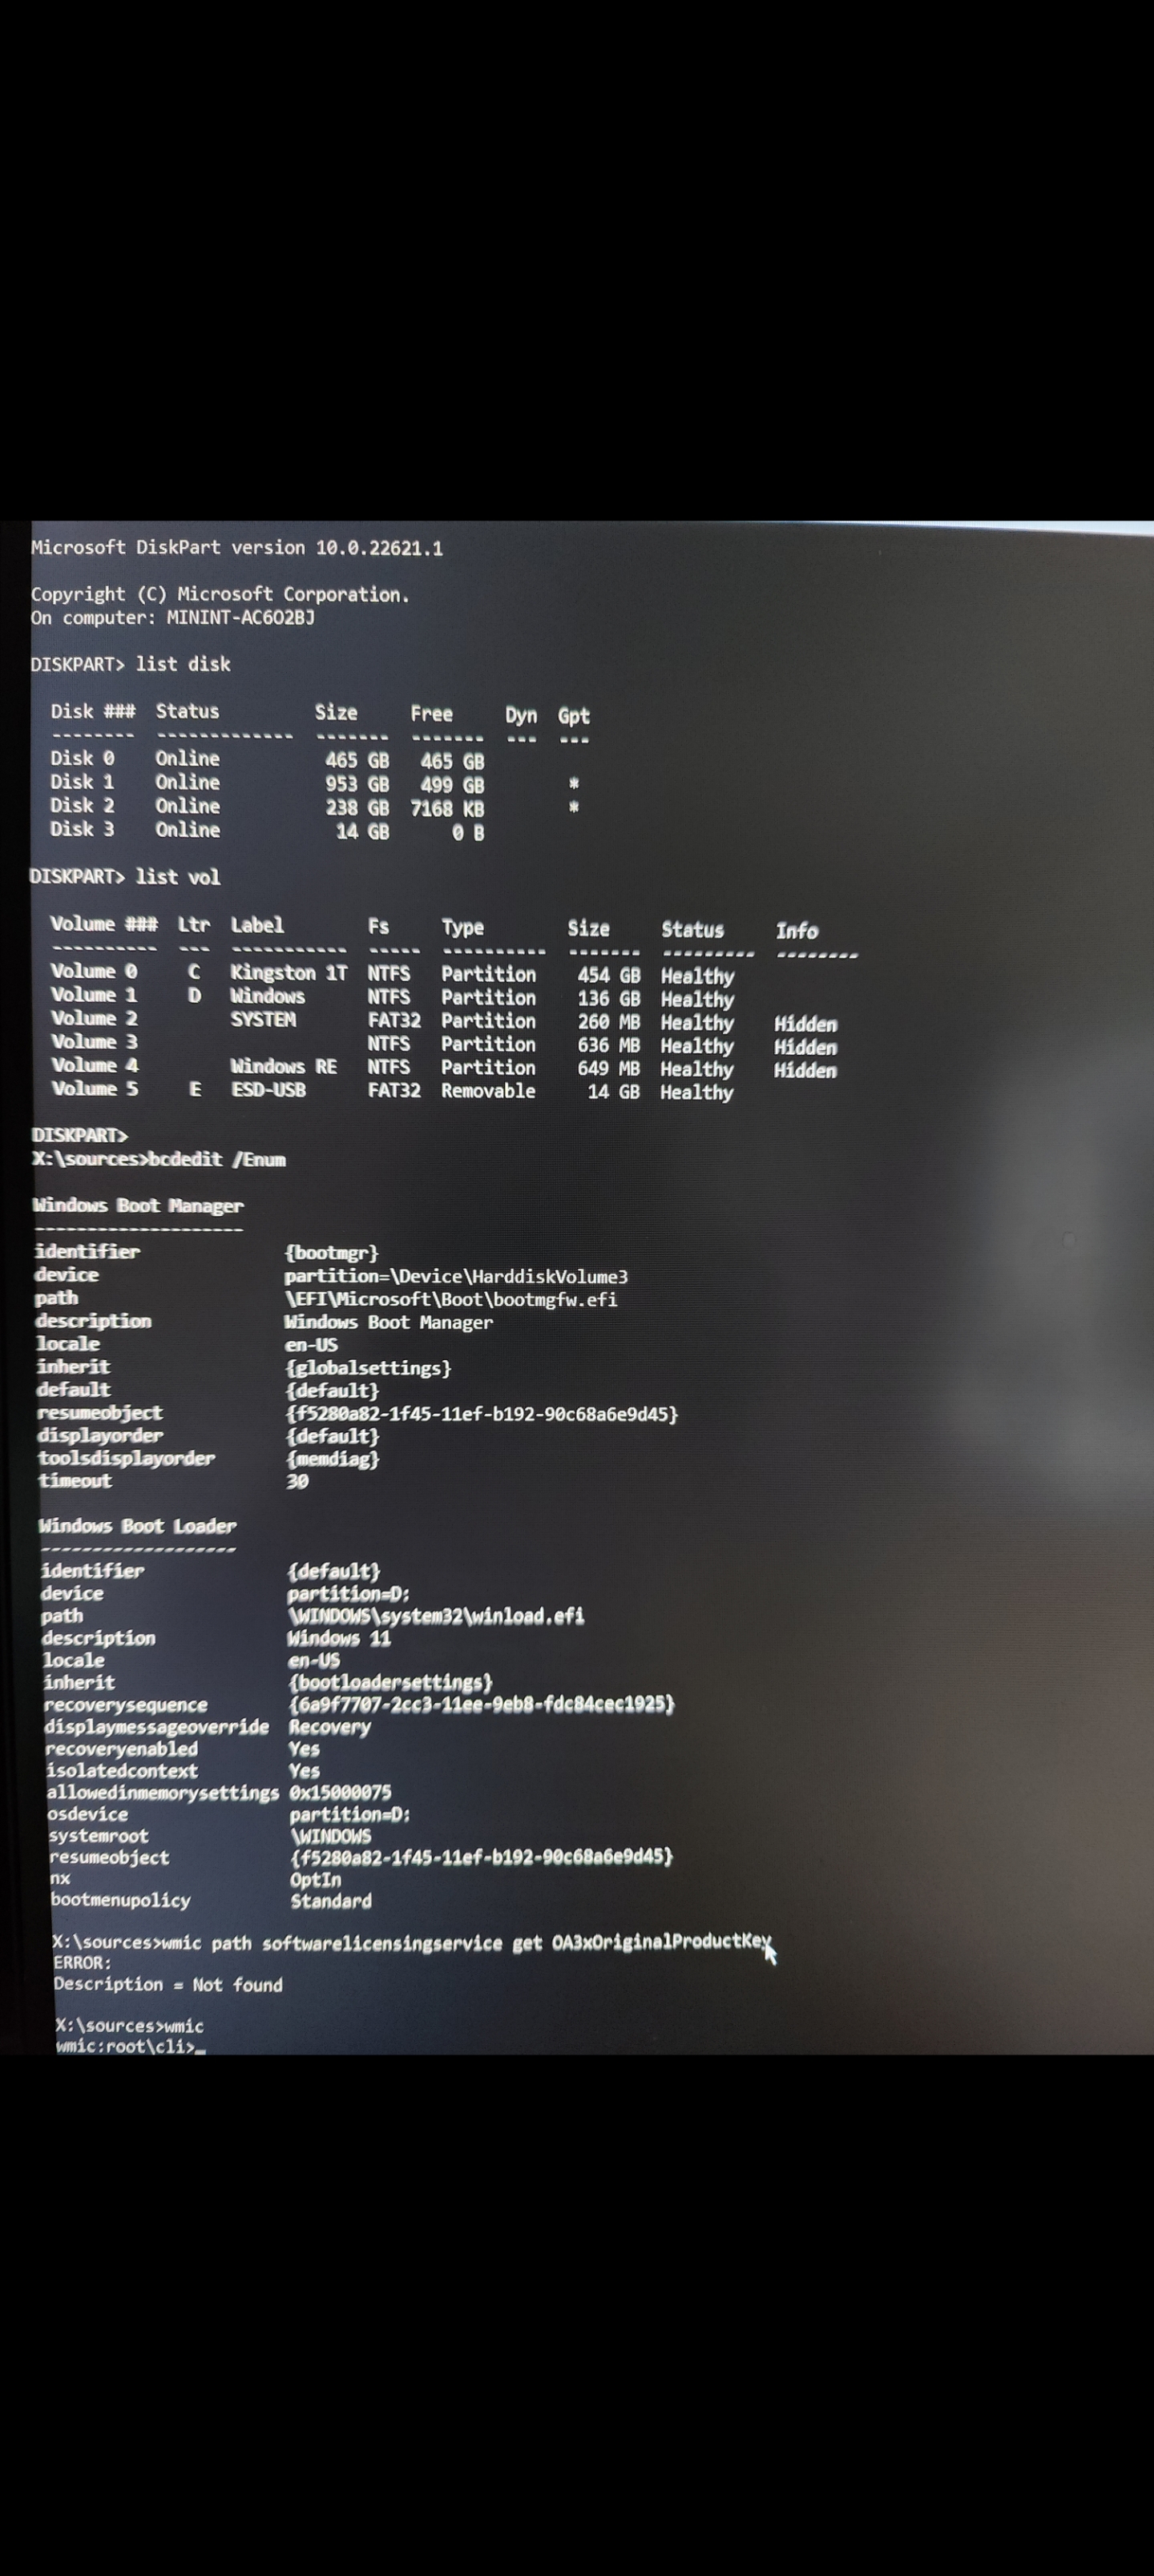Click the 'list disk' command text
Viewport: 1154px width, 2576px height.
click(184, 664)
